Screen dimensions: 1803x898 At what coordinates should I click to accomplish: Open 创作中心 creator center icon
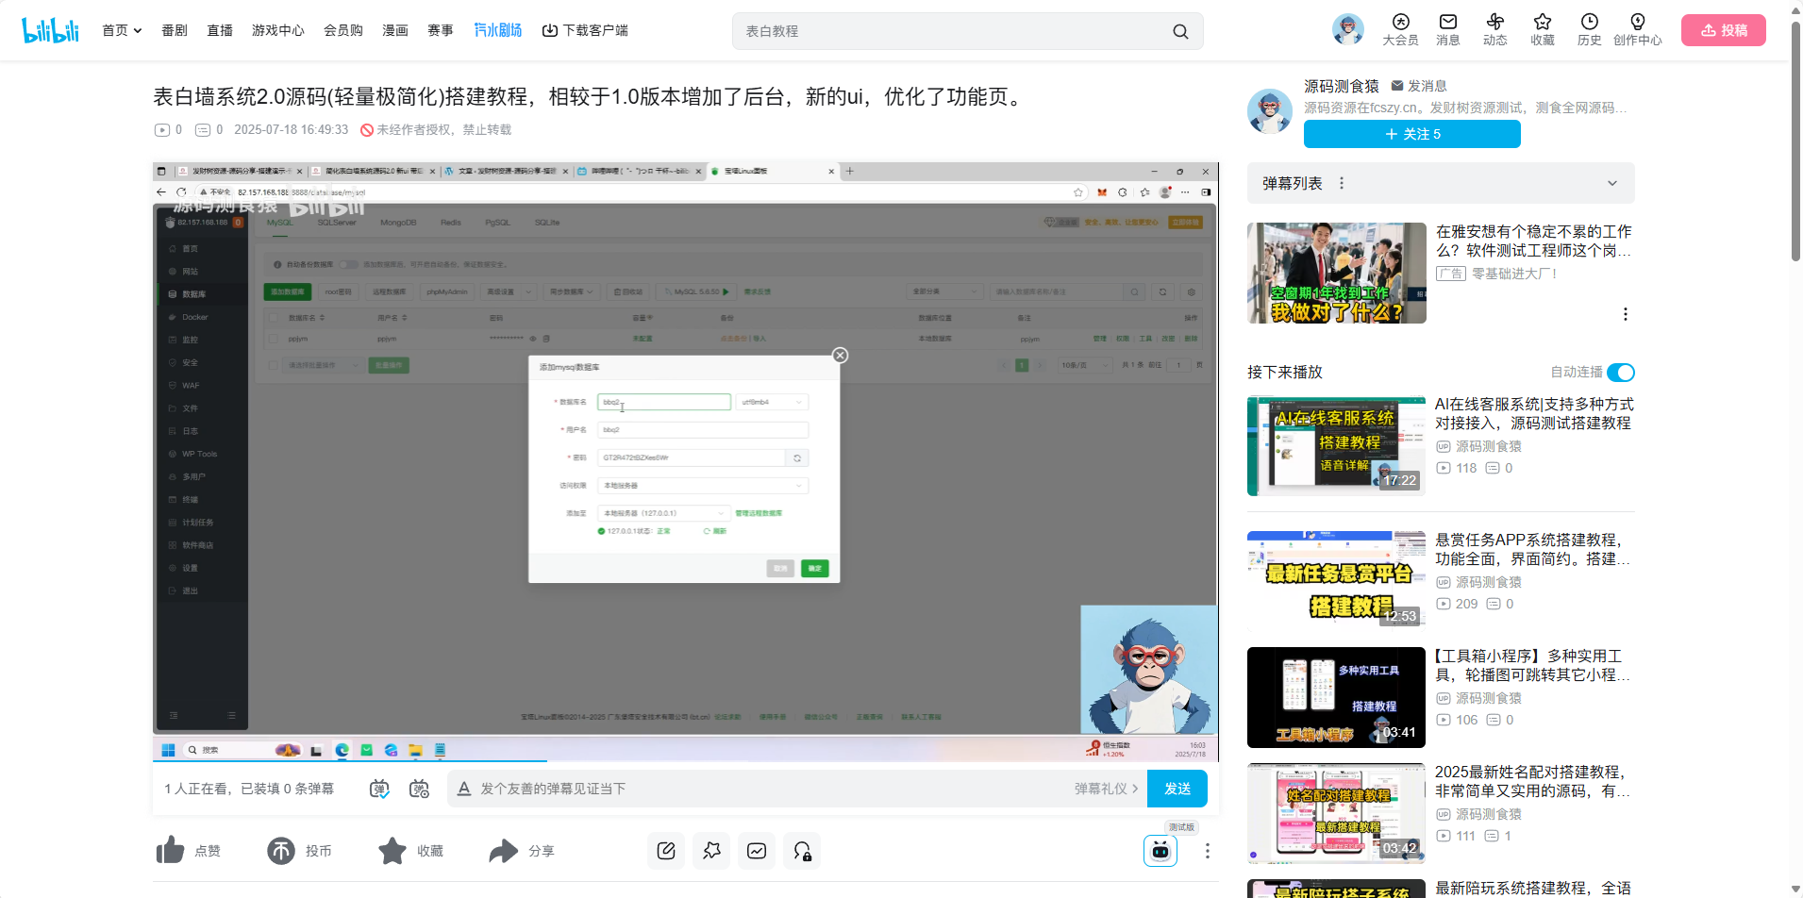pos(1638,30)
